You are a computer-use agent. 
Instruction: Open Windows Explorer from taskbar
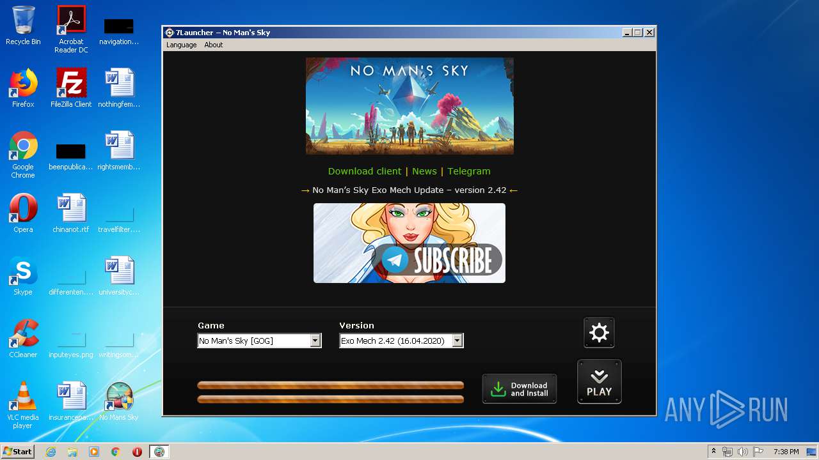72,452
